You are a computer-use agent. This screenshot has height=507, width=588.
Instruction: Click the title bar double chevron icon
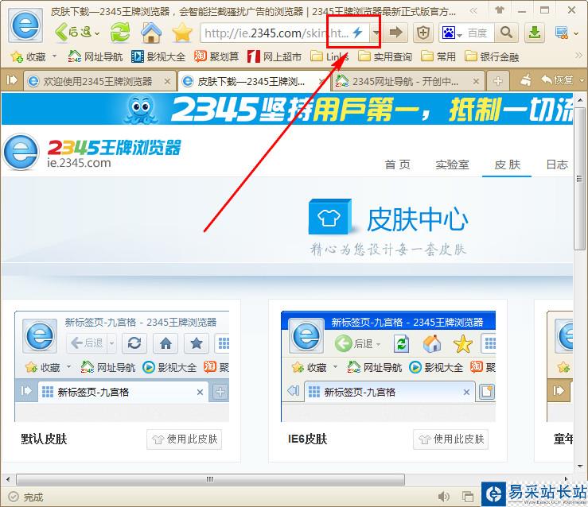473,11
